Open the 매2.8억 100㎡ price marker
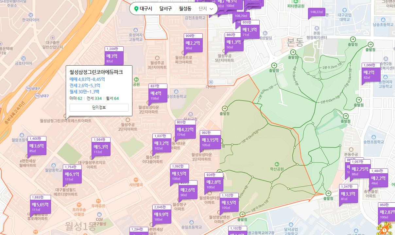The height and width of the screenshot is (235, 395). [x=214, y=184]
